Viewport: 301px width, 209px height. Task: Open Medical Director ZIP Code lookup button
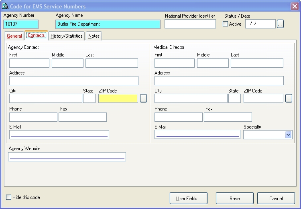(x=289, y=98)
